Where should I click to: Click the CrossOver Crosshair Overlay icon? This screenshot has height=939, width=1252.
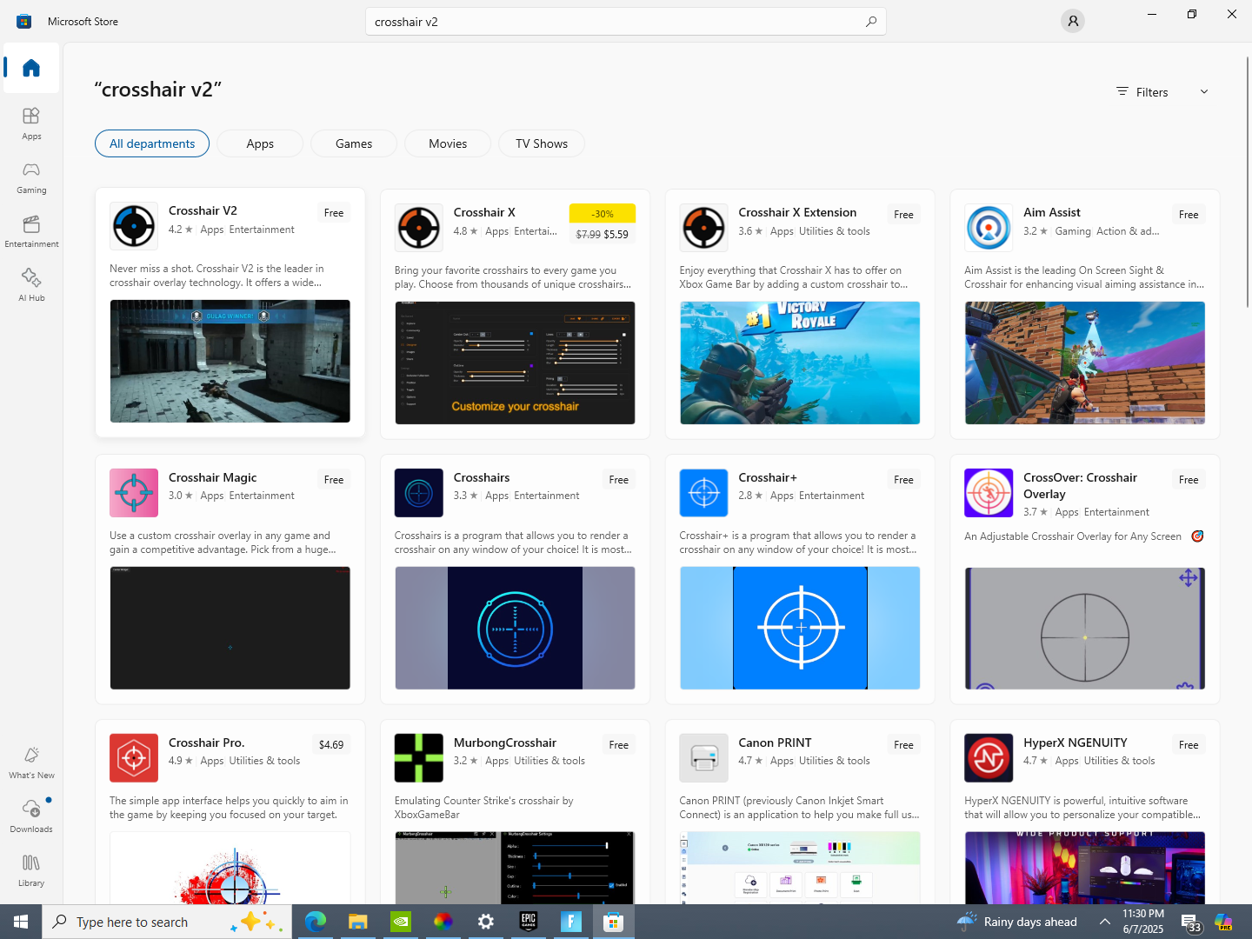[989, 493]
